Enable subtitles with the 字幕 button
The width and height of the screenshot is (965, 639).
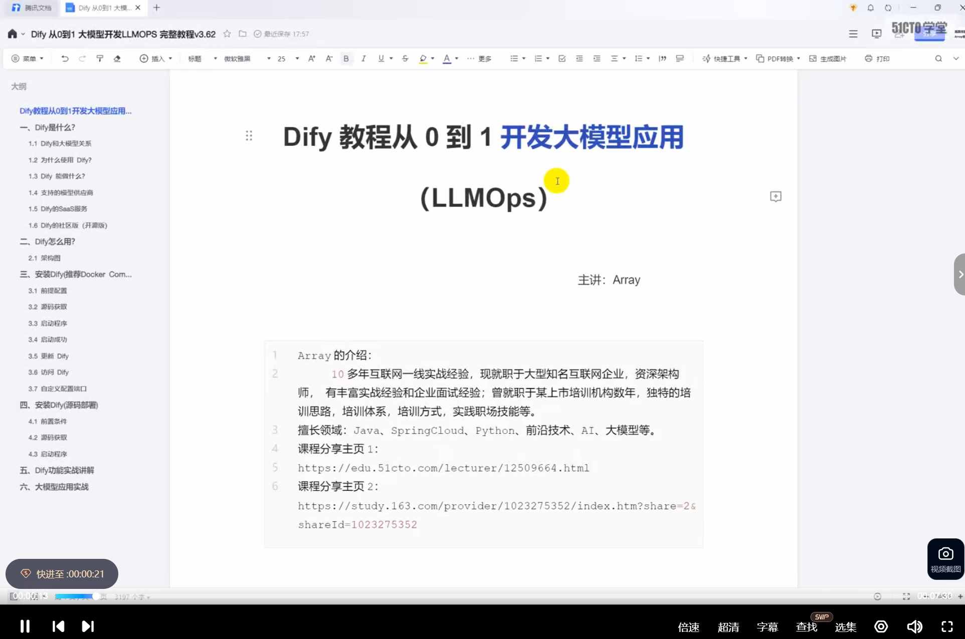pos(766,626)
